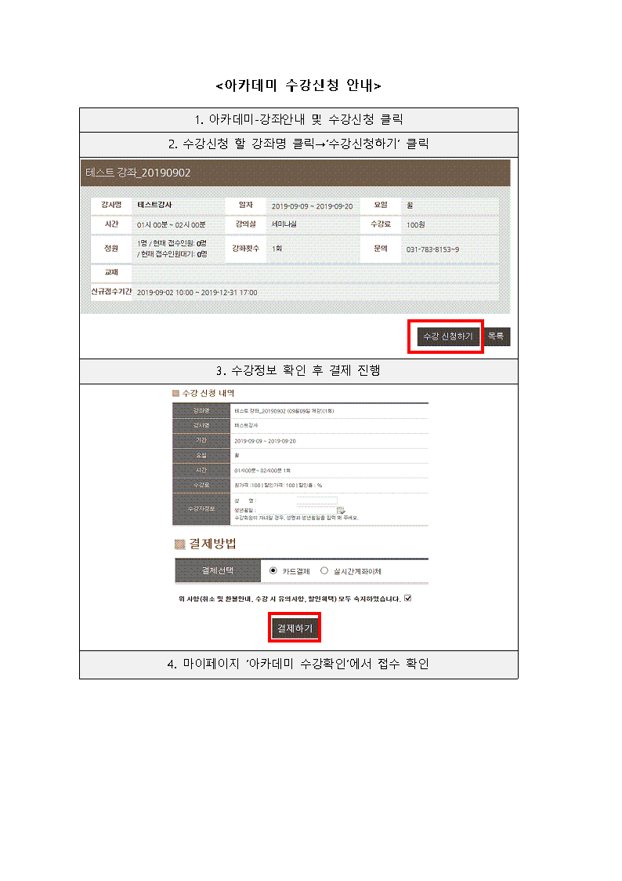Click the 테스트강사 instructor name in top table
The image size is (622, 881).
click(x=154, y=205)
